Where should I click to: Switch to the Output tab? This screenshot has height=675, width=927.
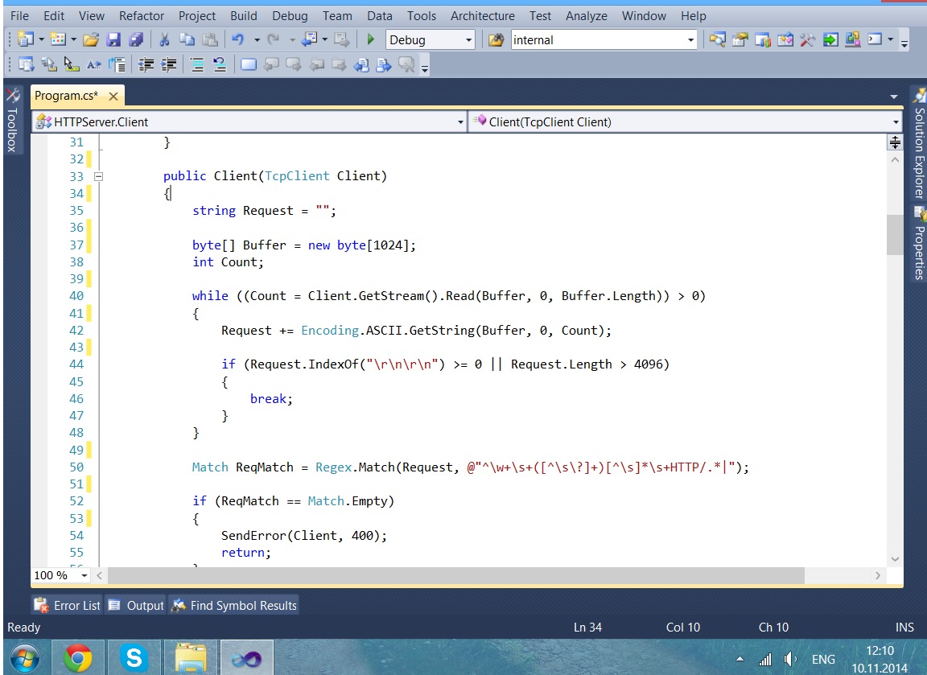(137, 605)
